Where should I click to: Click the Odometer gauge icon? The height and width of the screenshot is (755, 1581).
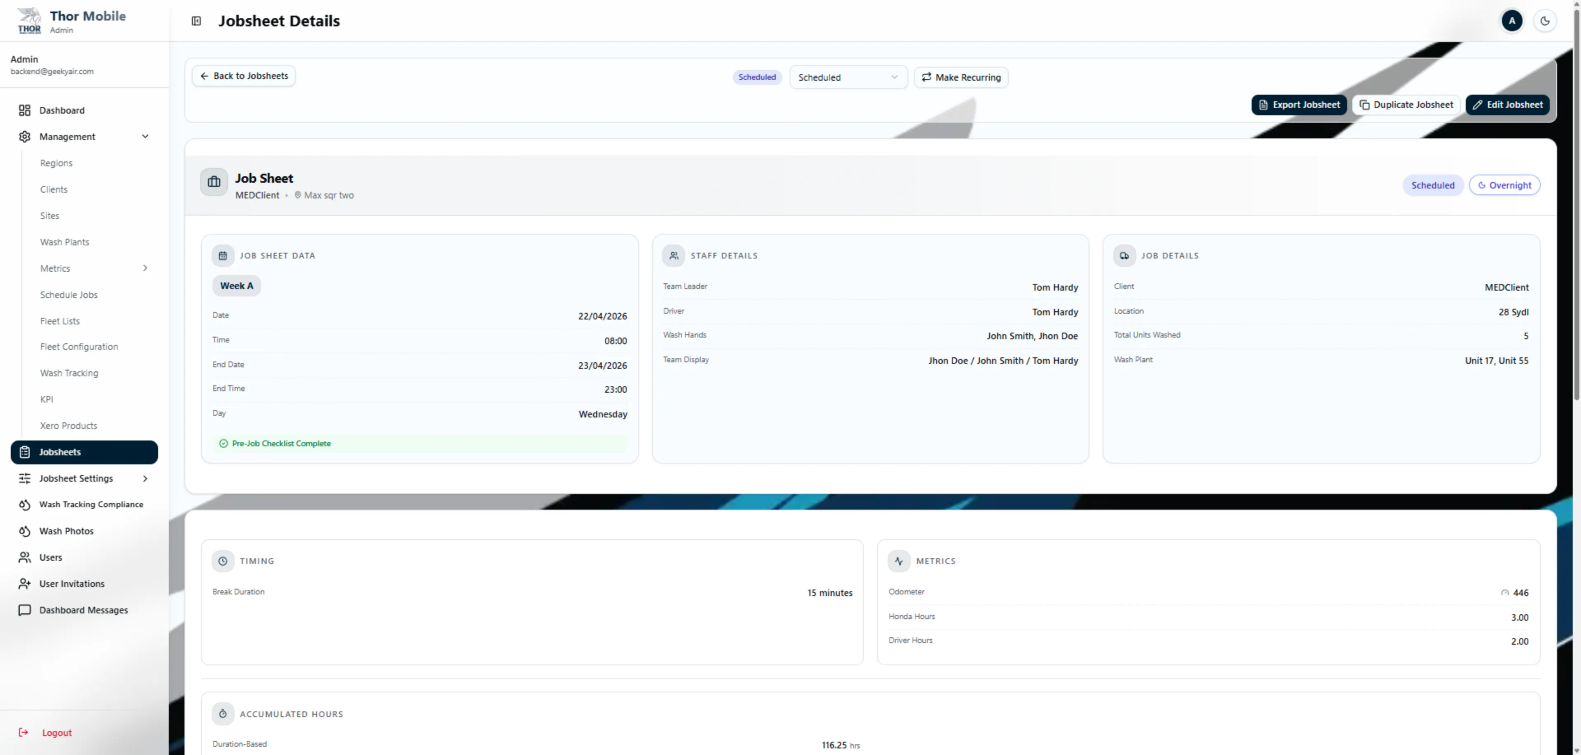click(x=1504, y=593)
